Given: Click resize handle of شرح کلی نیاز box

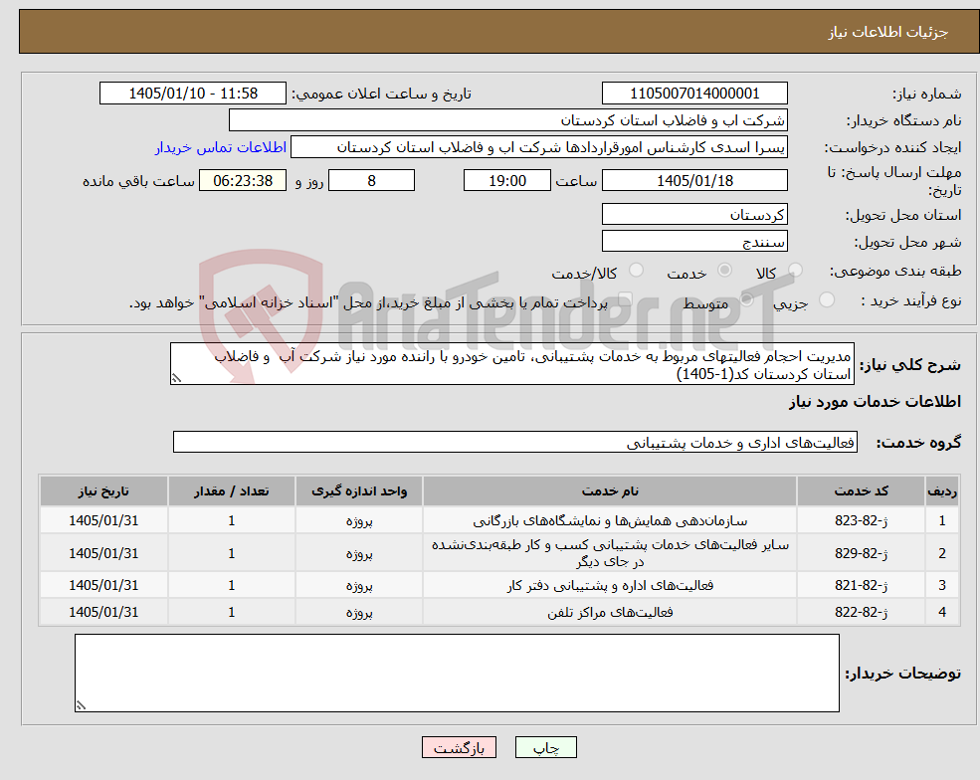Looking at the screenshot, I should 176,378.
